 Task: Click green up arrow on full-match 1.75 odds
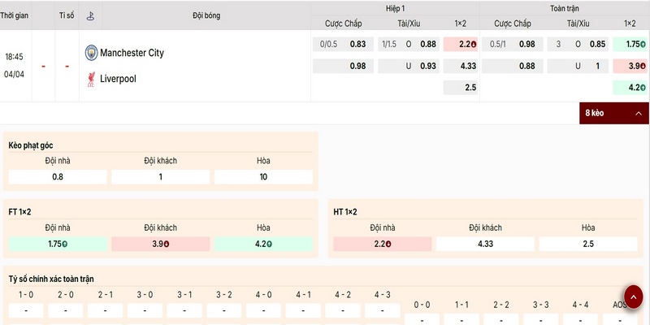point(640,45)
